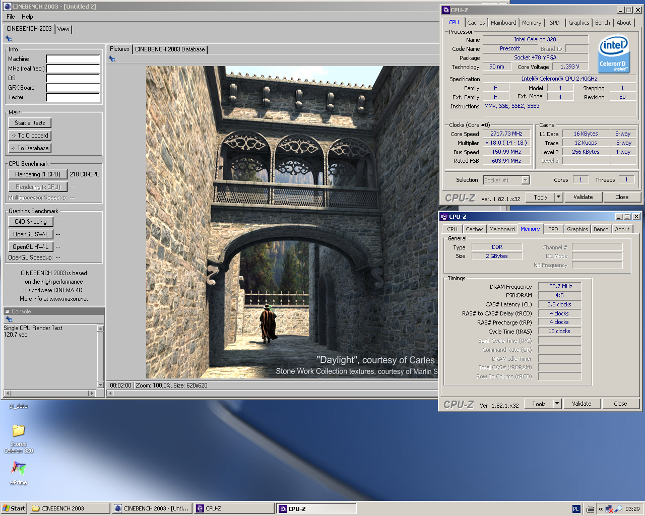Click the title icon of the CPU-tab CPU-Z window

click(x=445, y=10)
